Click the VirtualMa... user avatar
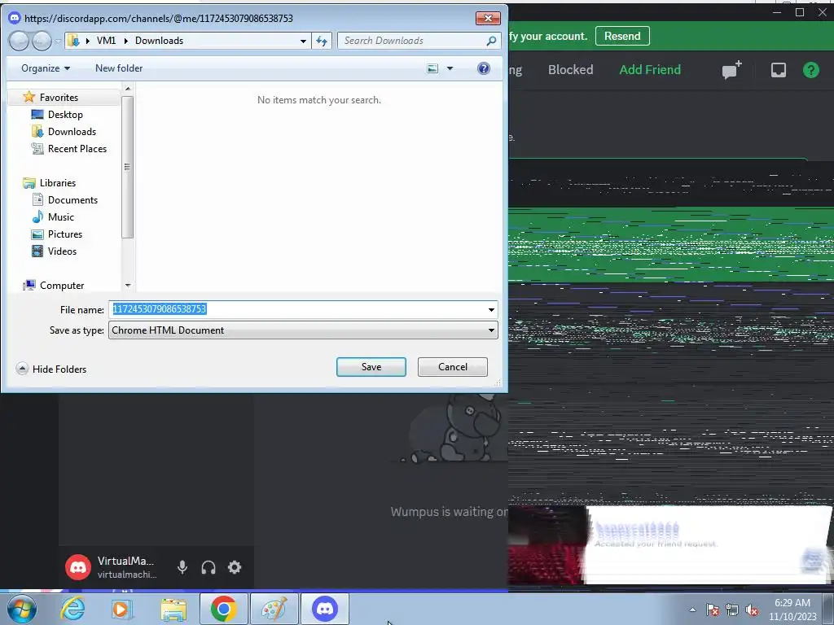The height and width of the screenshot is (625, 834). 78,567
